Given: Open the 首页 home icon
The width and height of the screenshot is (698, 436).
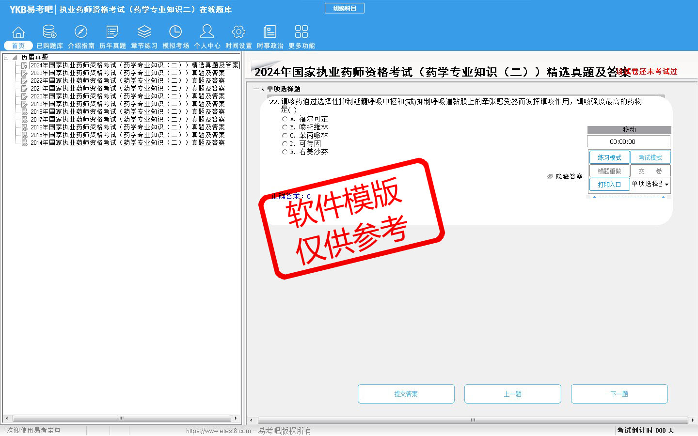Looking at the screenshot, I should tap(18, 32).
